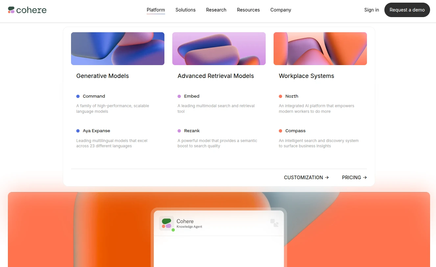Open the Resources menu
The height and width of the screenshot is (267, 436).
[248, 10]
